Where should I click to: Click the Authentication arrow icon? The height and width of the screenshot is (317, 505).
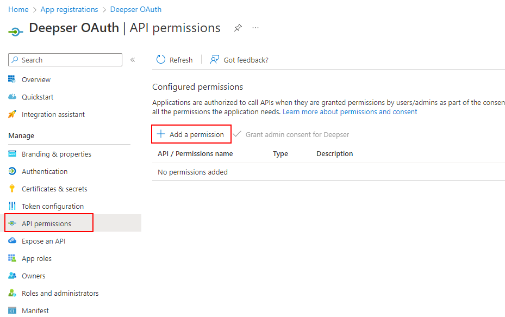[12, 171]
